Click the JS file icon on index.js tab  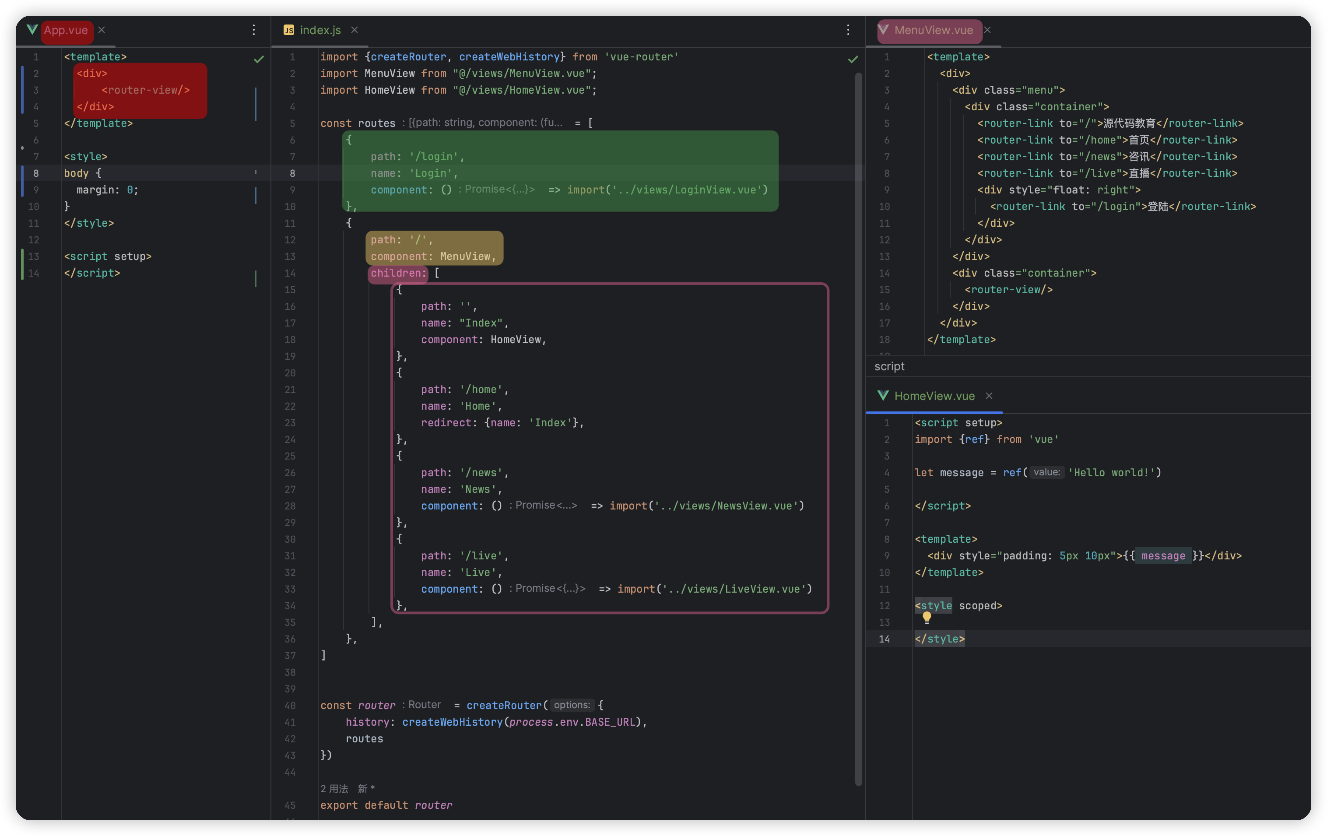[x=289, y=30]
